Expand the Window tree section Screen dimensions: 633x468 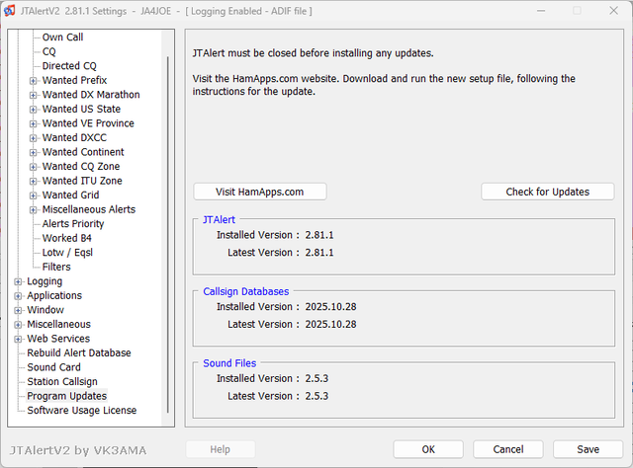(18, 310)
